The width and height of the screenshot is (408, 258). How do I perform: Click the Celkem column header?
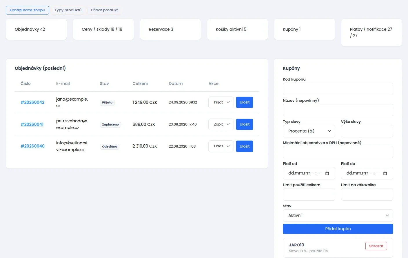[x=140, y=83]
